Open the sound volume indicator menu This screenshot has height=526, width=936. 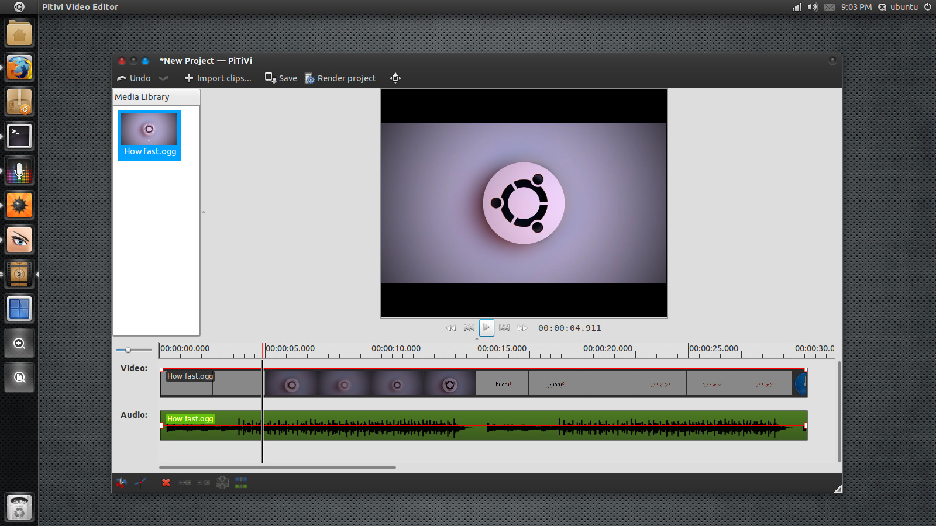(x=813, y=7)
